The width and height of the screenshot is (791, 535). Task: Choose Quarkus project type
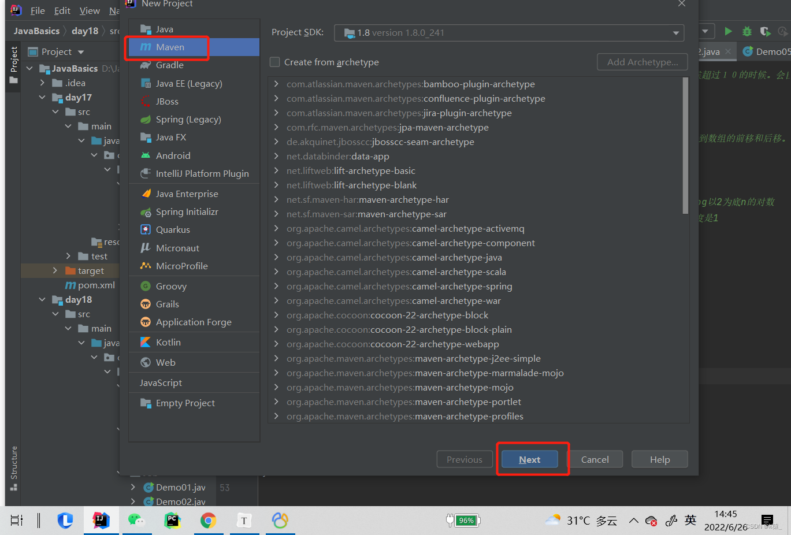pyautogui.click(x=194, y=229)
